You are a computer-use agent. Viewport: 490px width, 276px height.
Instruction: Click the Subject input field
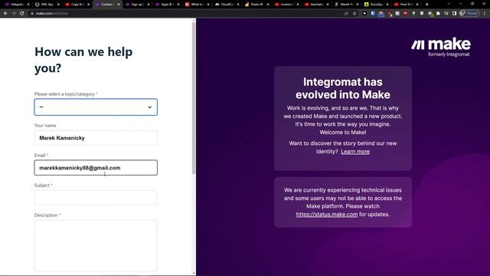96,198
